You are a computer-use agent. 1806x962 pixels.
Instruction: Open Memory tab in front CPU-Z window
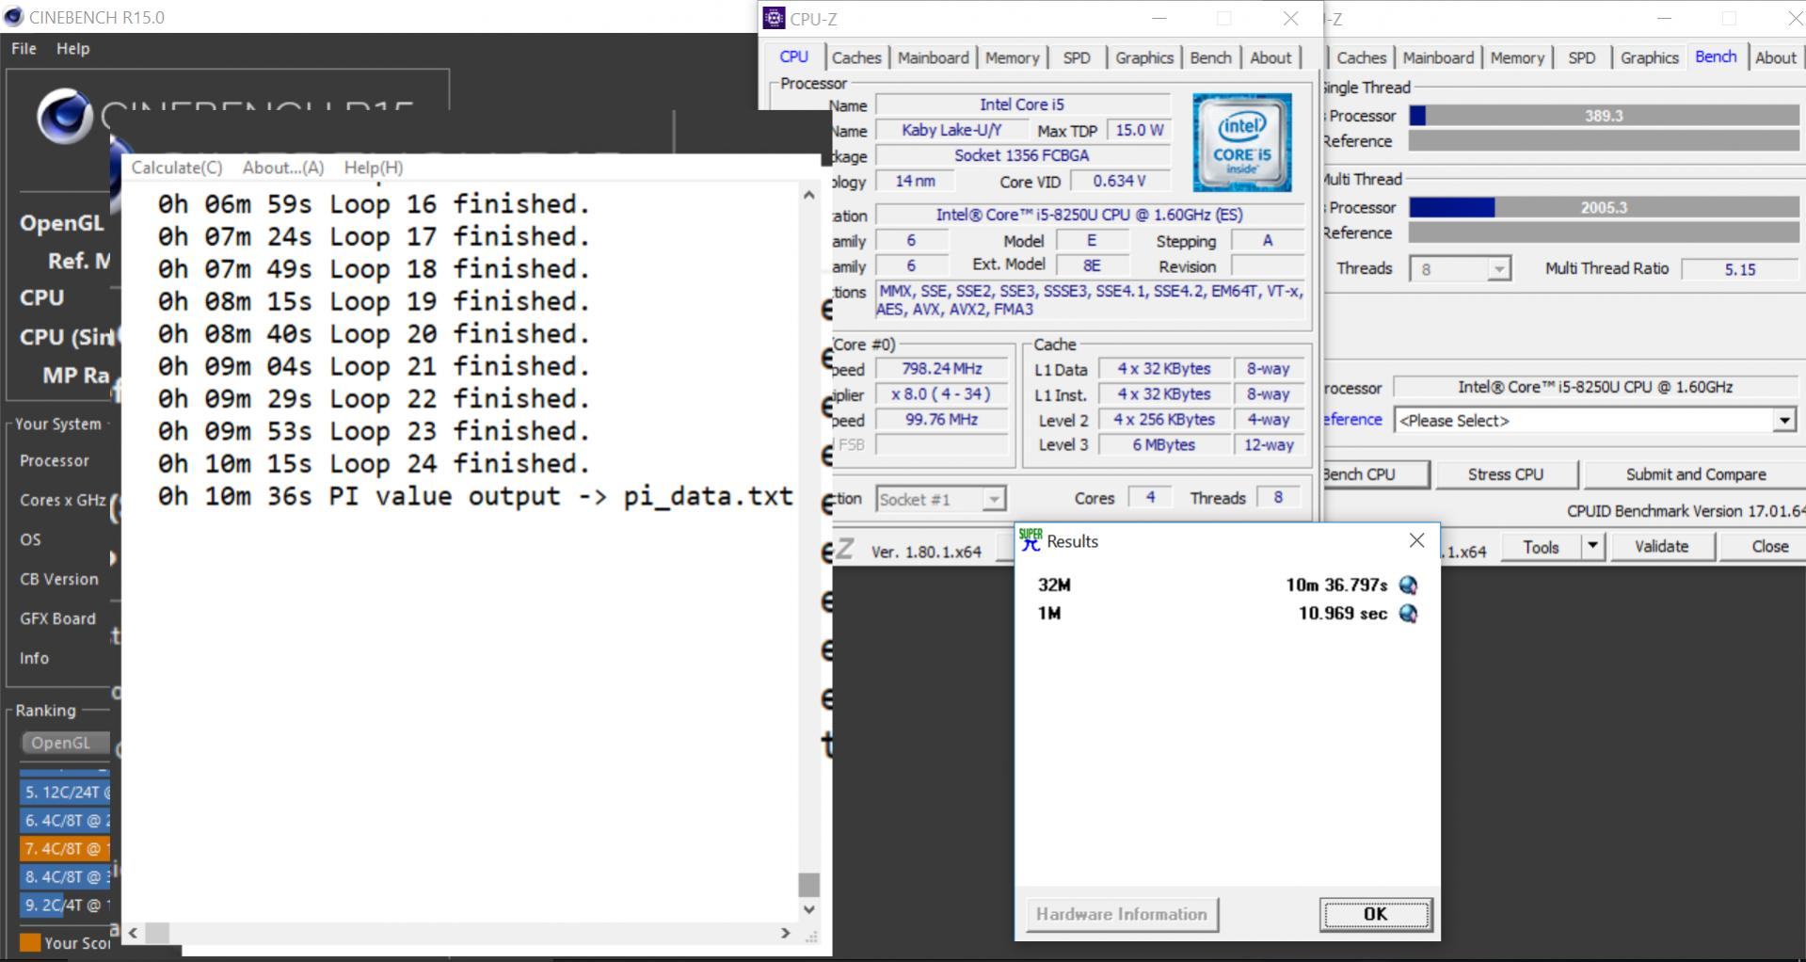pyautogui.click(x=1012, y=57)
